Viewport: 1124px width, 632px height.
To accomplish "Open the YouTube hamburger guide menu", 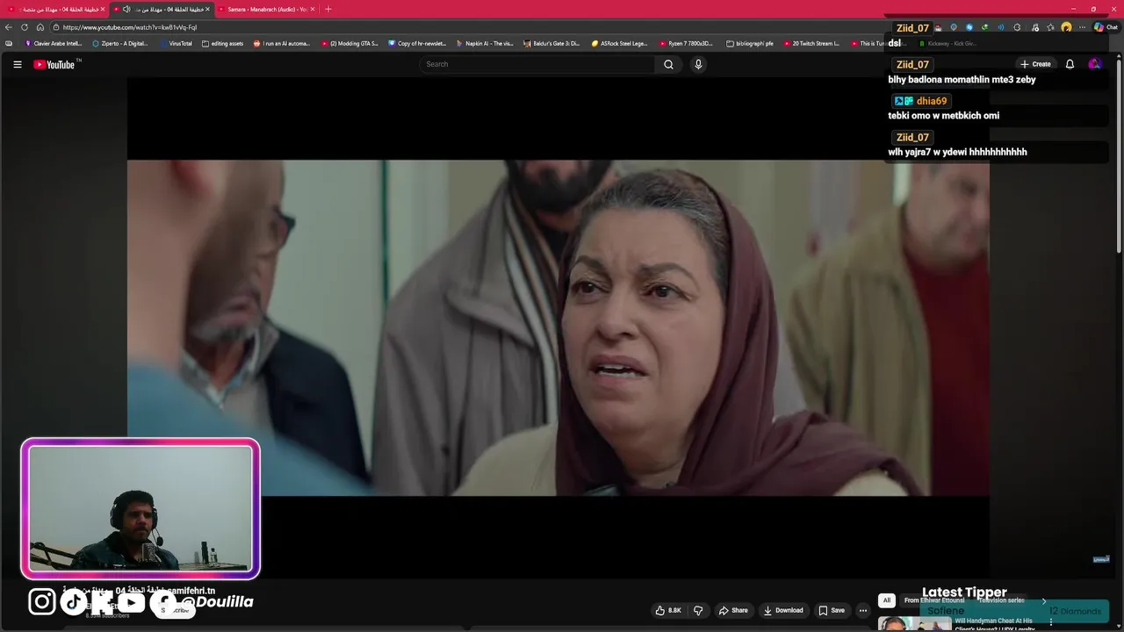I will coord(17,64).
